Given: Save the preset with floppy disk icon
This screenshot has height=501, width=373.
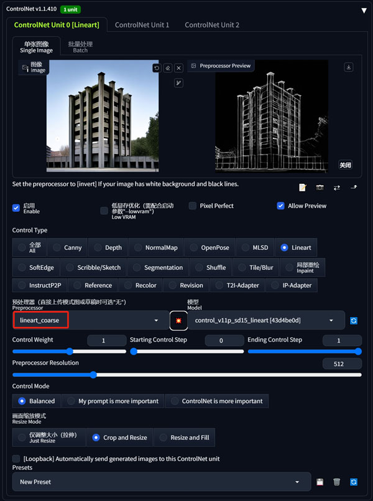Looking at the screenshot, I should coord(320,482).
